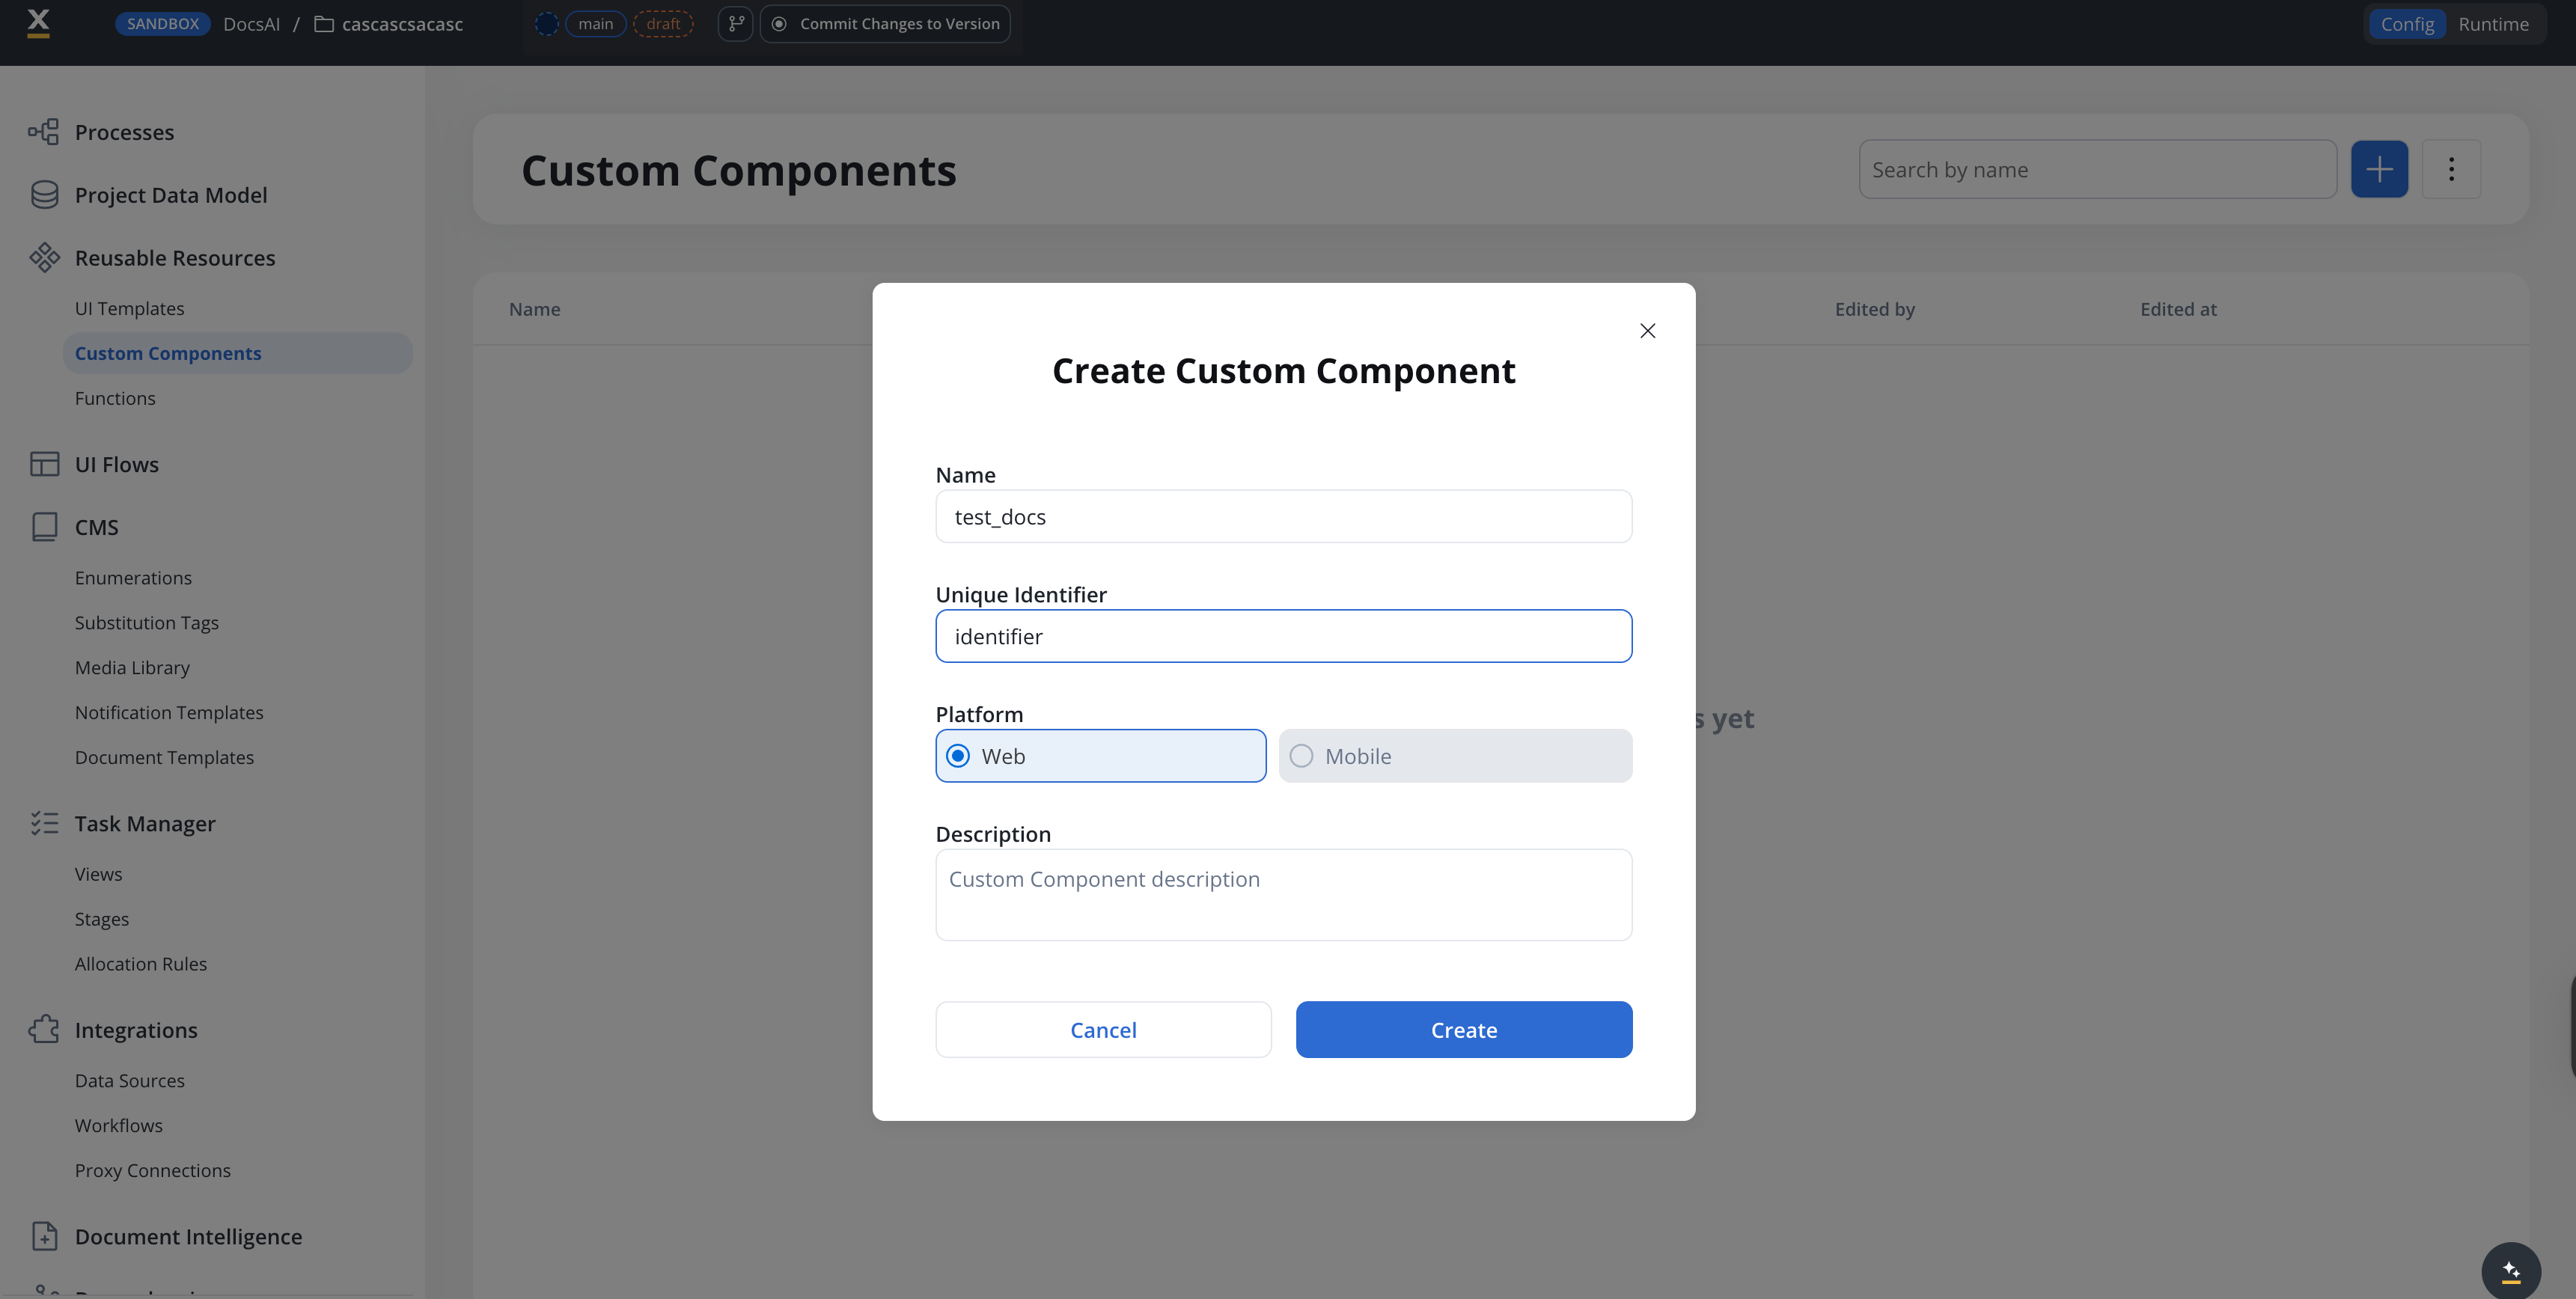The width and height of the screenshot is (2576, 1299).
Task: Click the UI Flows layout icon
Action: point(44,464)
